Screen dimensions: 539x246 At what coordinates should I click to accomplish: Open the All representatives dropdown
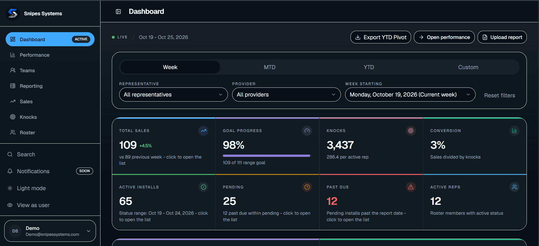click(x=174, y=95)
